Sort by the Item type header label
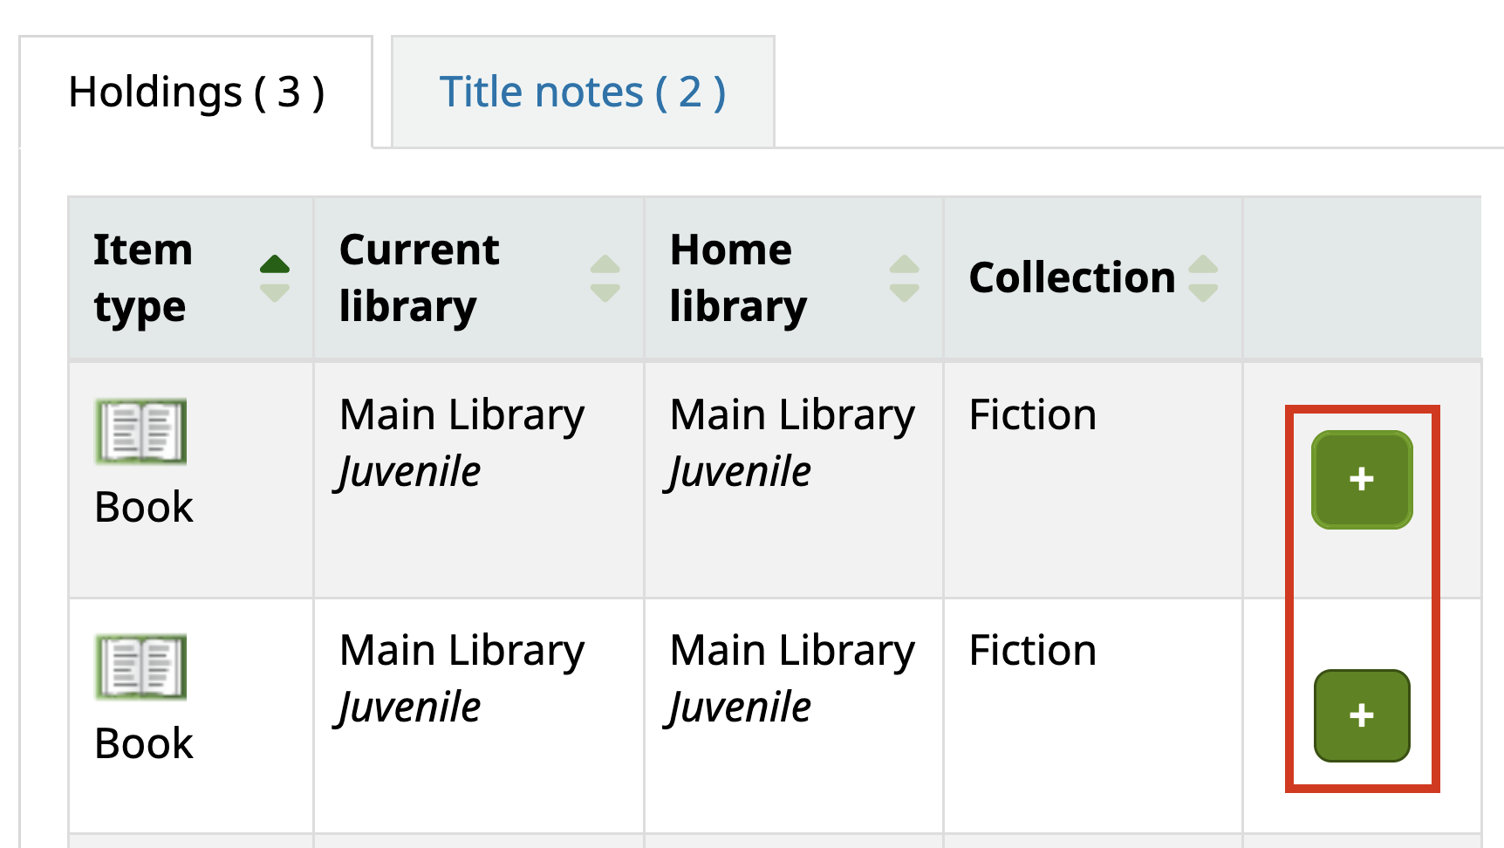The width and height of the screenshot is (1504, 848). click(x=143, y=278)
